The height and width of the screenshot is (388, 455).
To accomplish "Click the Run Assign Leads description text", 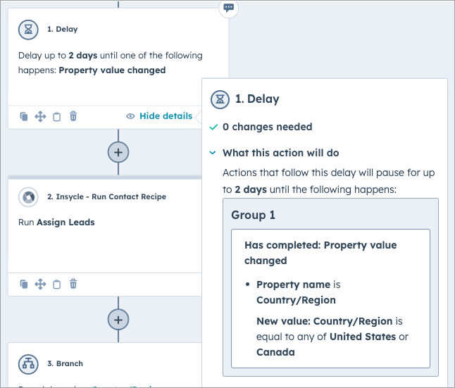I will [x=56, y=223].
